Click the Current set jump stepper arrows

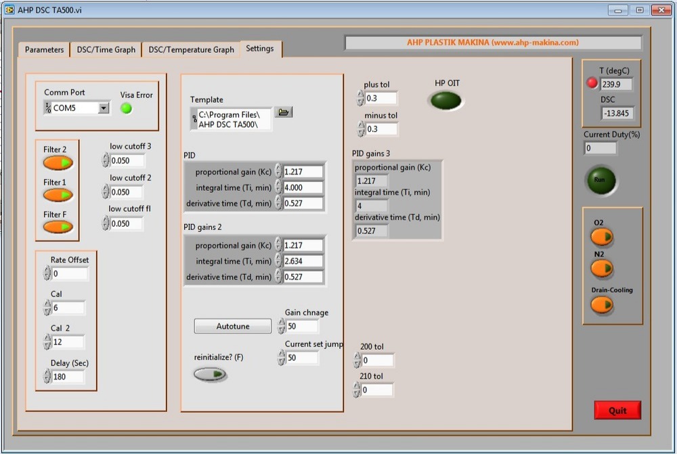tap(282, 357)
